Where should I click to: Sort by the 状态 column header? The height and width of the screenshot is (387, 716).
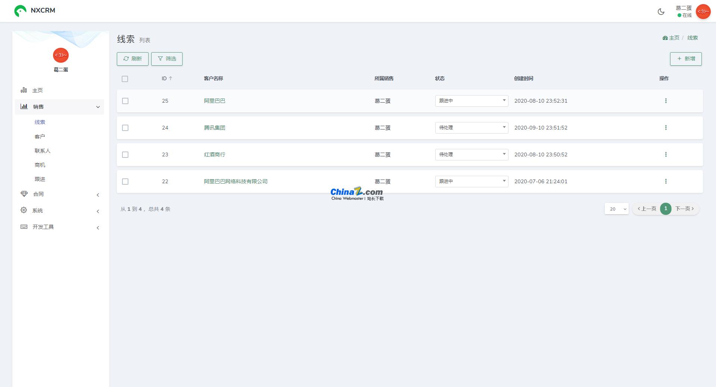click(440, 78)
